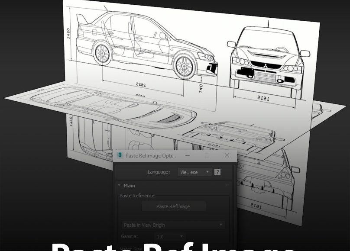Click the Main rollout drag grip dots
Image resolution: width=350 pixels, height=251 pixels.
point(227,186)
